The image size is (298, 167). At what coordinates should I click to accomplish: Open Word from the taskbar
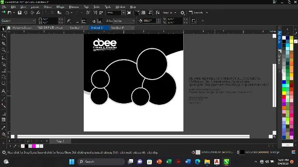188,162
